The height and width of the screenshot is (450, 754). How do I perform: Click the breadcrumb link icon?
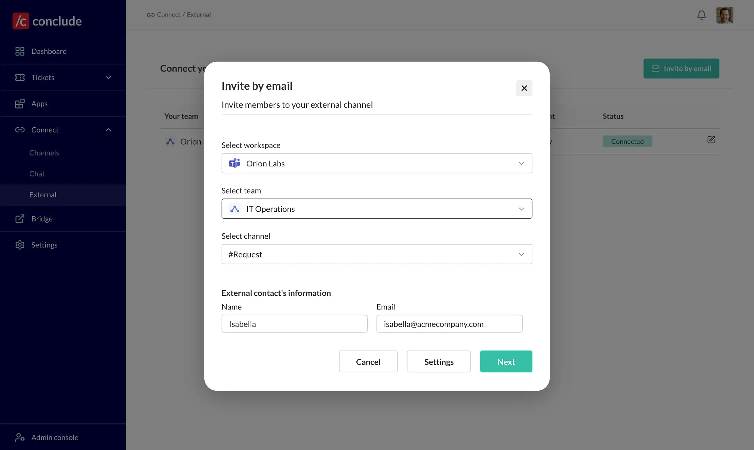(150, 15)
